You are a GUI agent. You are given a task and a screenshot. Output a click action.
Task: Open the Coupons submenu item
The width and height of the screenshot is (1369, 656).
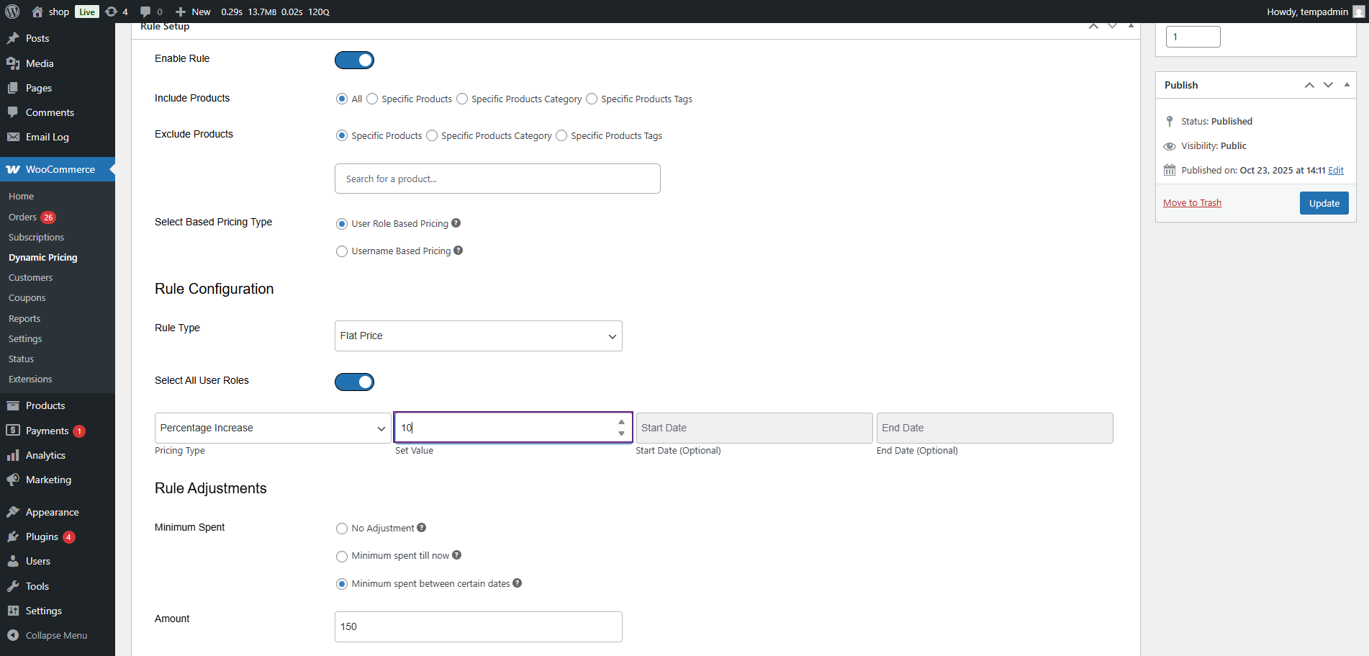27,298
